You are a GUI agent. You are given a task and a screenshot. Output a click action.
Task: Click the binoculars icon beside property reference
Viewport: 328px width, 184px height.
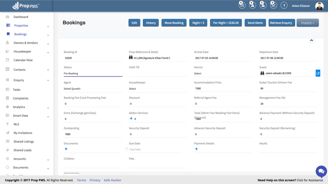coord(131,58)
